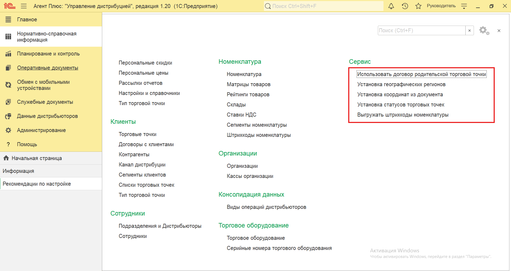Open favorites star icon
Viewport: 511px width, 271px height.
(x=418, y=6)
